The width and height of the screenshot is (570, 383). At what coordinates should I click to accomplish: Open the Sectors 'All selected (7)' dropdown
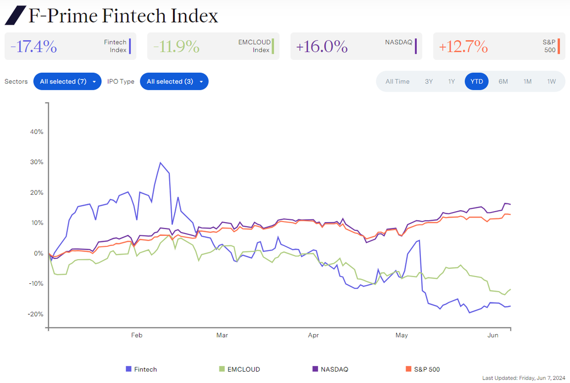click(x=67, y=81)
